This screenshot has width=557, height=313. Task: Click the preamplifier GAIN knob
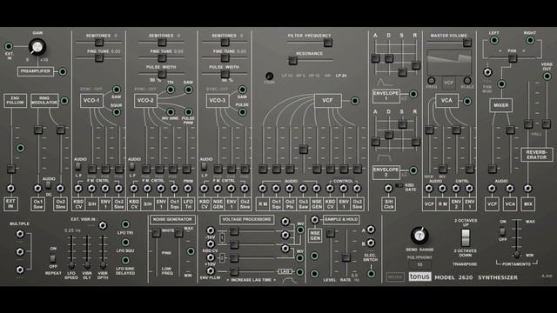[x=37, y=47]
